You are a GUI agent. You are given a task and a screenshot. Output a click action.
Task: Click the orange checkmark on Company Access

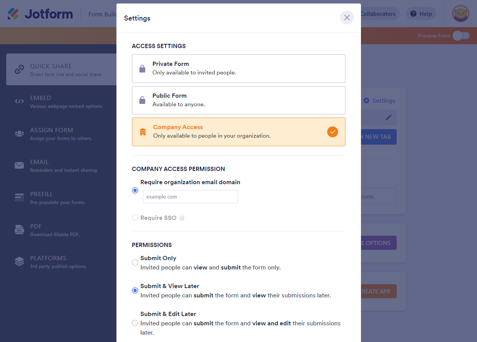332,132
